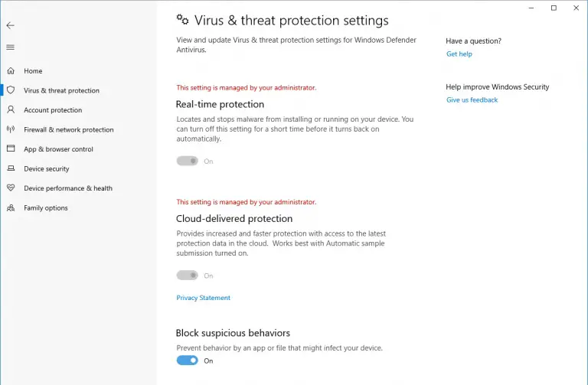Image resolution: width=588 pixels, height=385 pixels.
Task: Click the back arrow icon
Action: 10,25
